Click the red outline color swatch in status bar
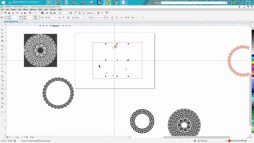The width and height of the screenshot is (254, 143). (229, 141)
